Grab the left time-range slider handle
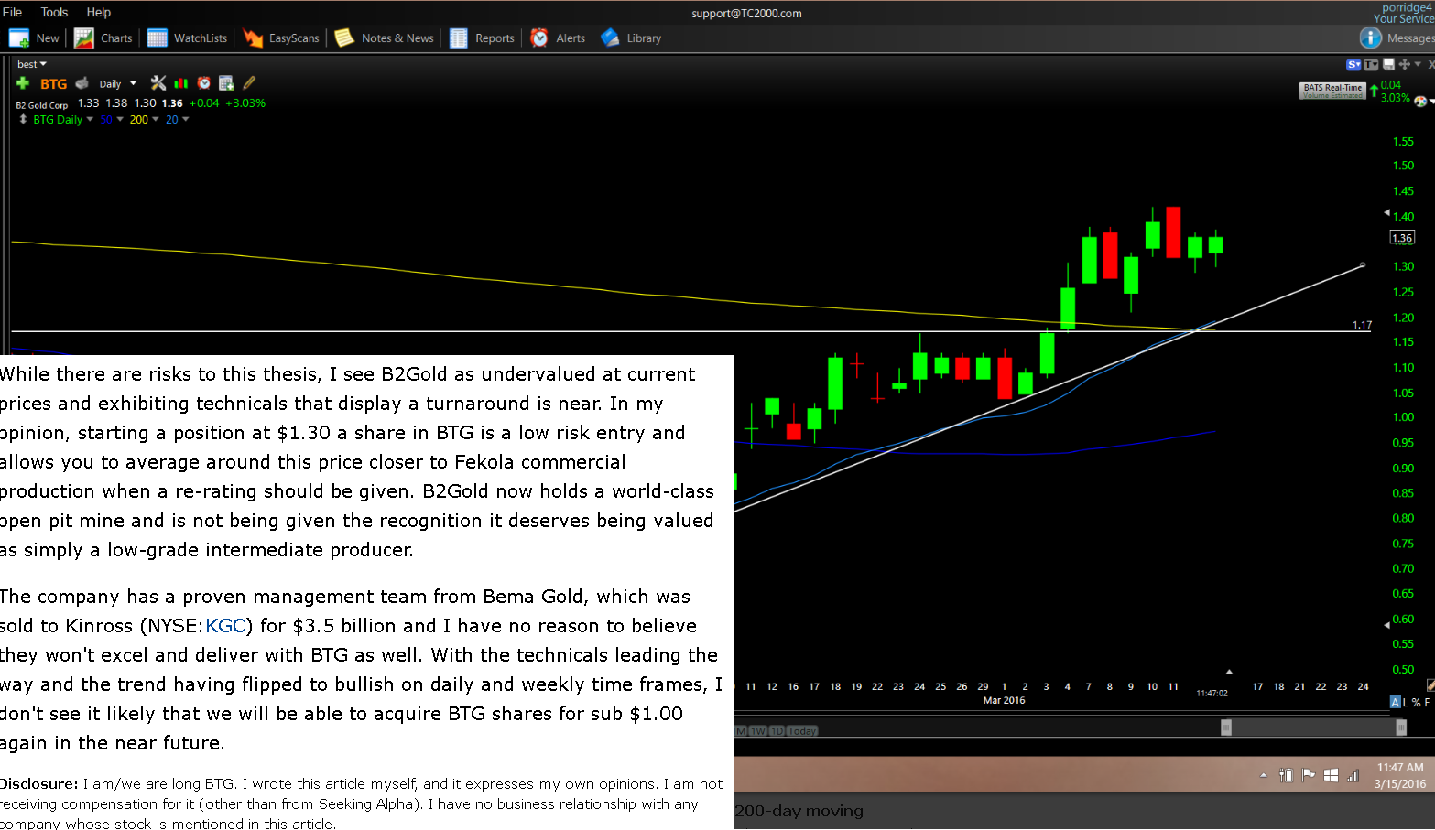The width and height of the screenshot is (1435, 830). click(x=1226, y=728)
